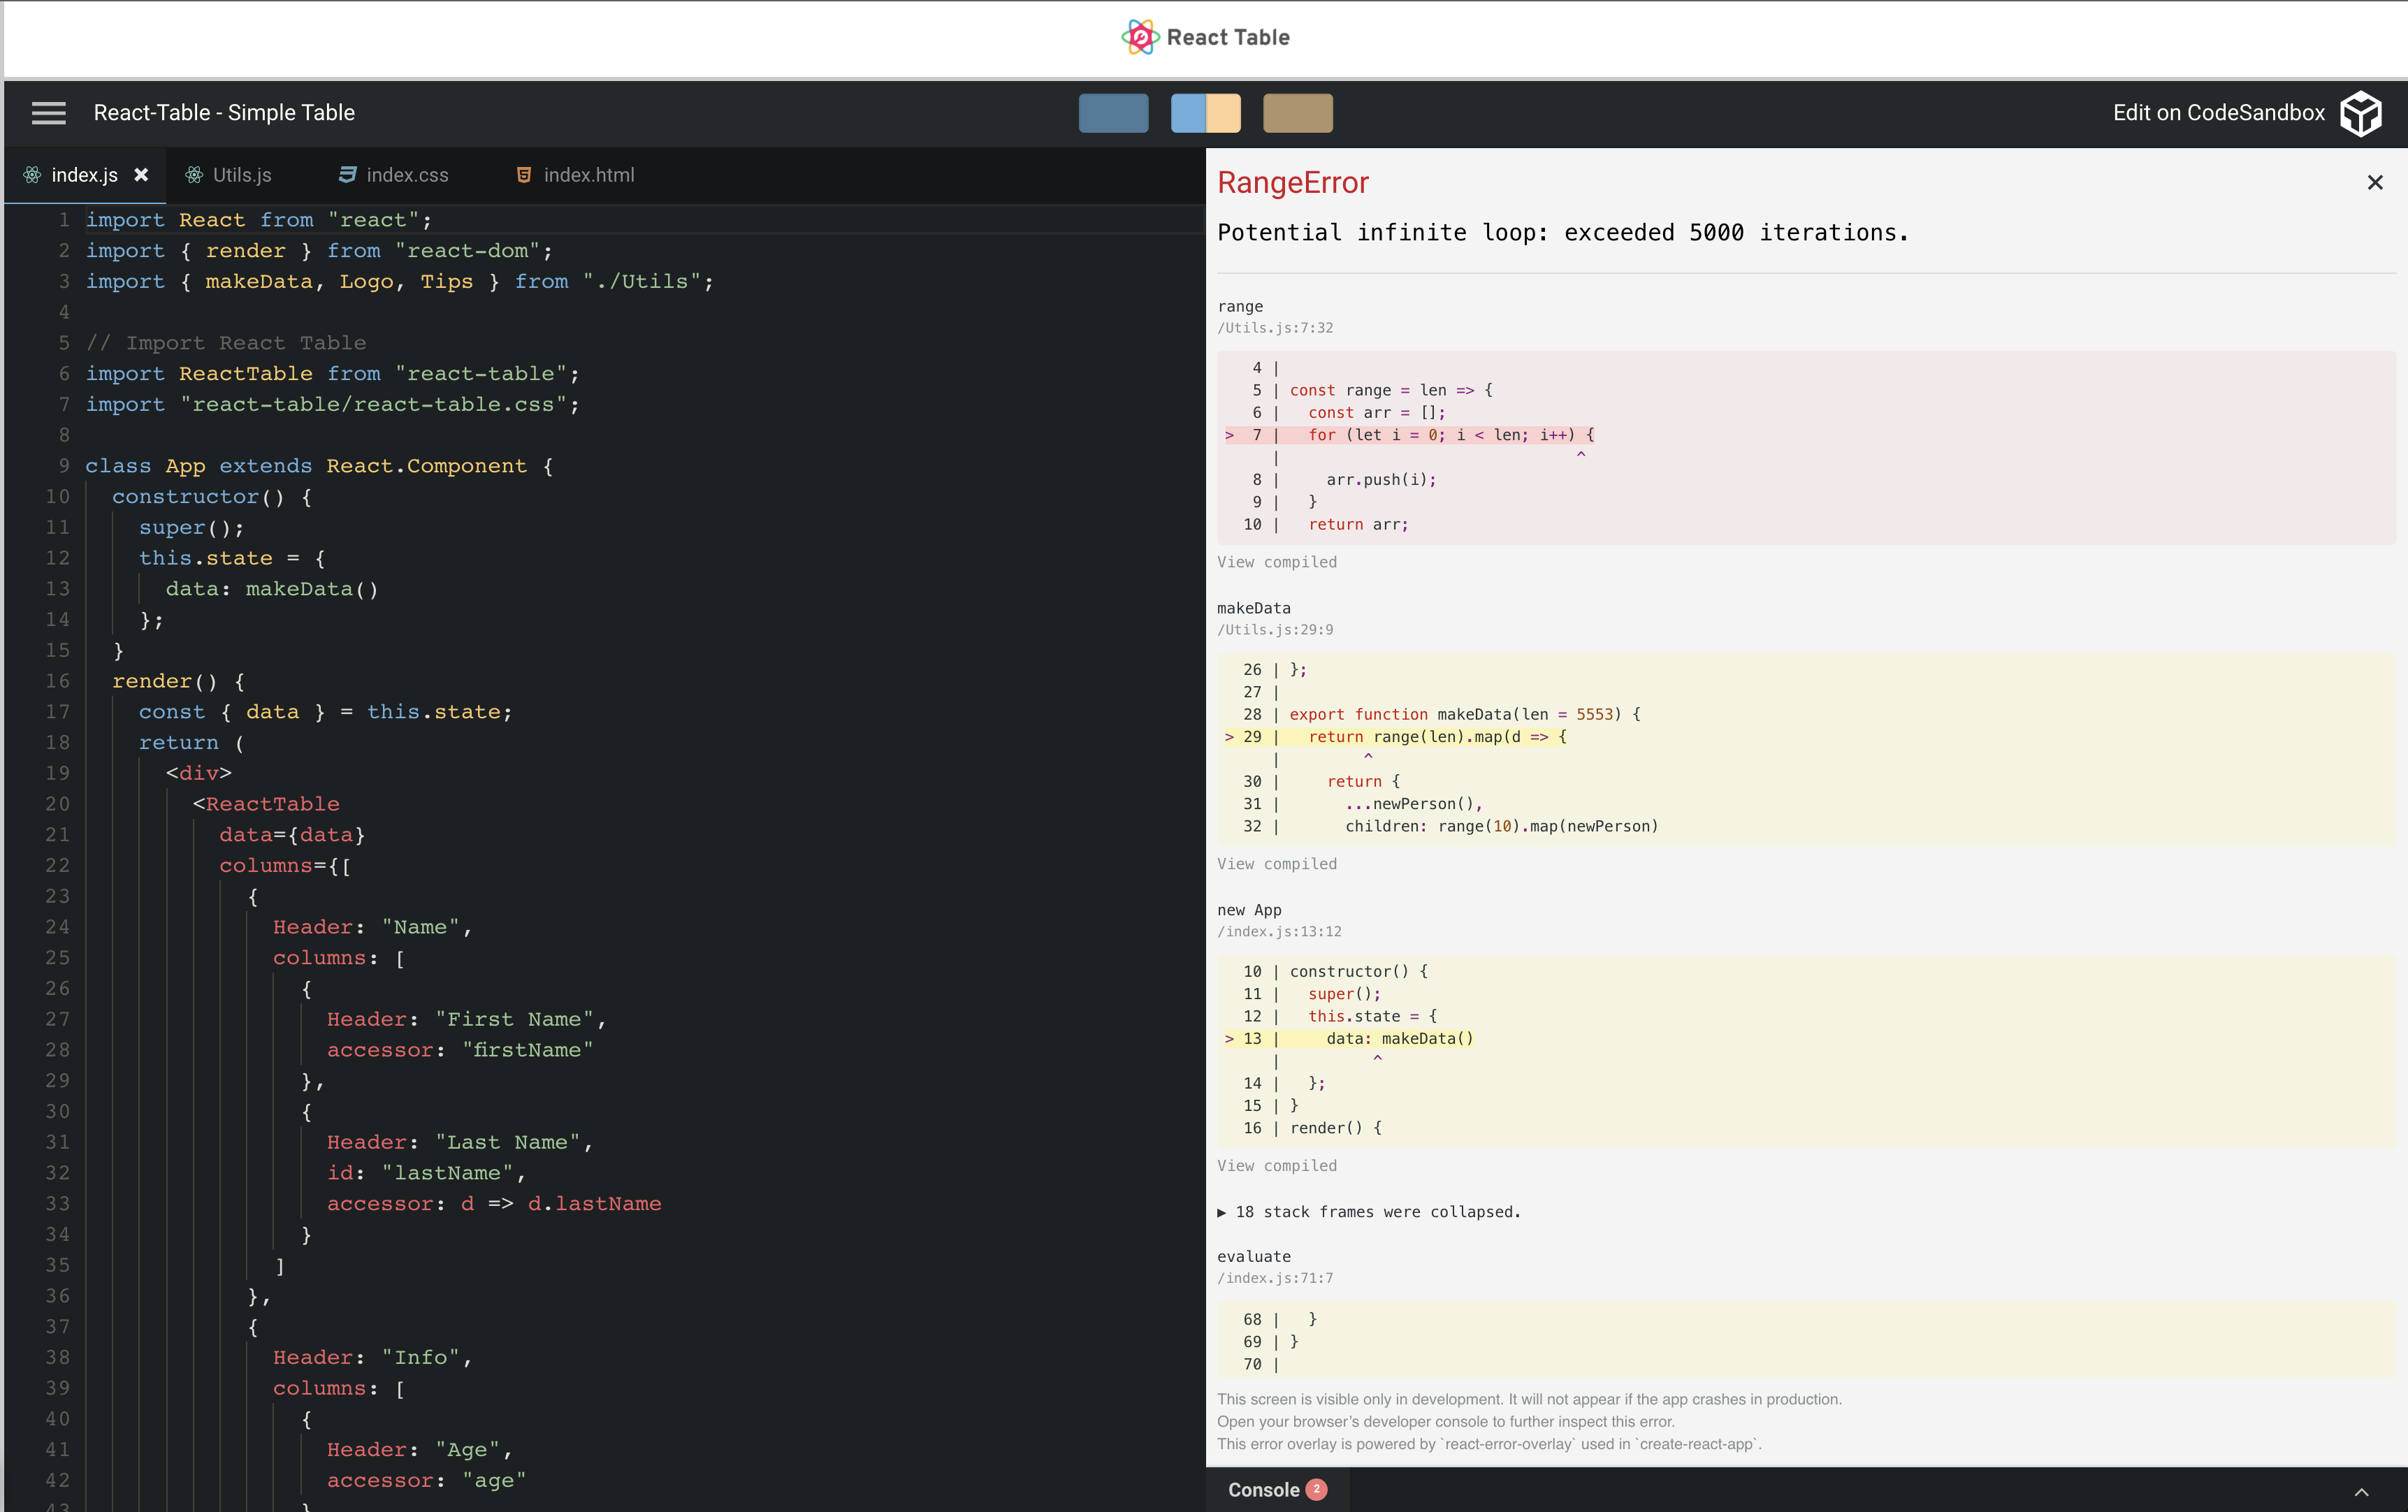Image resolution: width=2408 pixels, height=1512 pixels.
Task: Open the CodeSandbox cube icon
Action: point(2362,113)
